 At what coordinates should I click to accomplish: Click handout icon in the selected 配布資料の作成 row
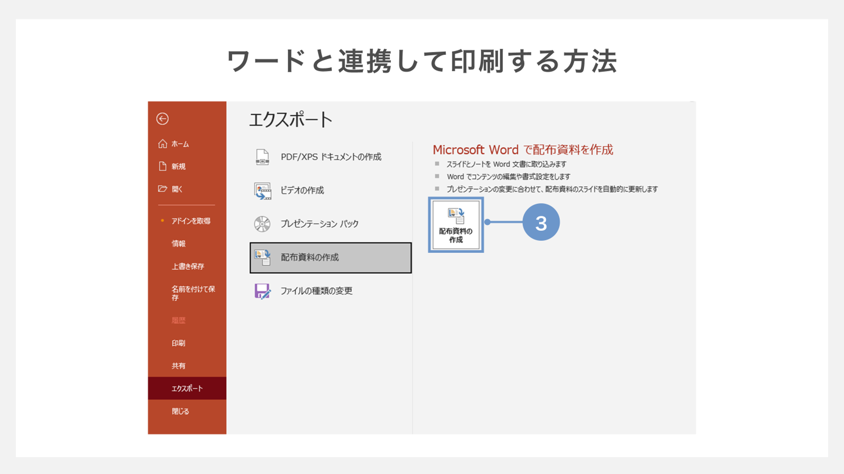pos(262,257)
